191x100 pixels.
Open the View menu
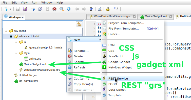(24, 3)
